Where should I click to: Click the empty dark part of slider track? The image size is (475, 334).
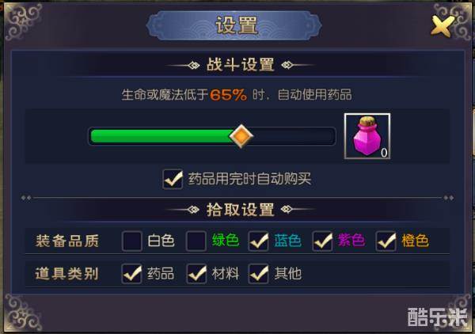(x=293, y=136)
